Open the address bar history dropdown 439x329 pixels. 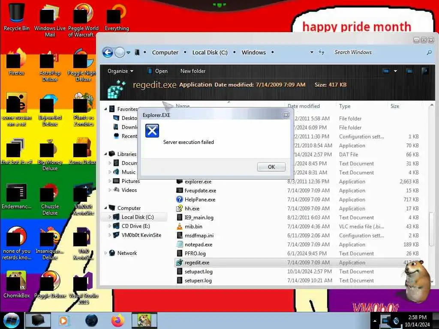312,52
